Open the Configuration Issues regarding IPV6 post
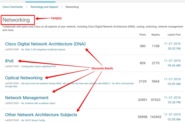 (39, 66)
